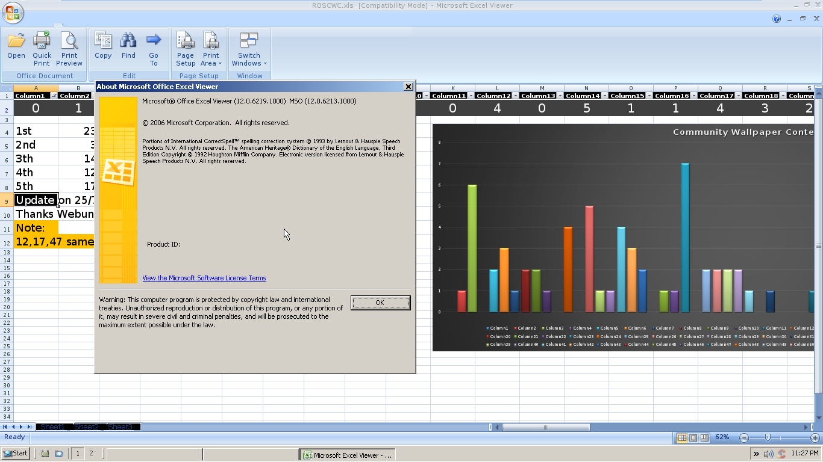Select Page Layout view in status bar
This screenshot has height=462, width=823.
[x=693, y=438]
